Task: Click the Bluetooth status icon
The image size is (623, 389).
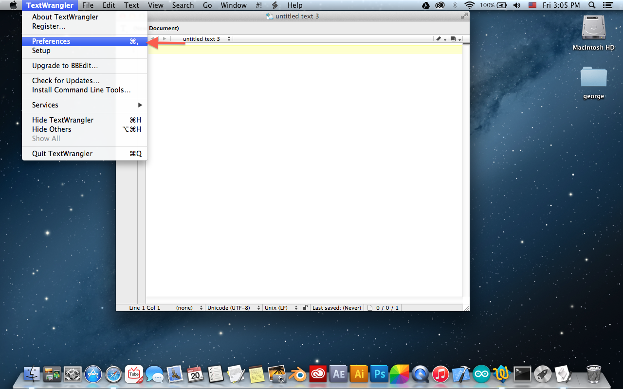Action: (455, 5)
